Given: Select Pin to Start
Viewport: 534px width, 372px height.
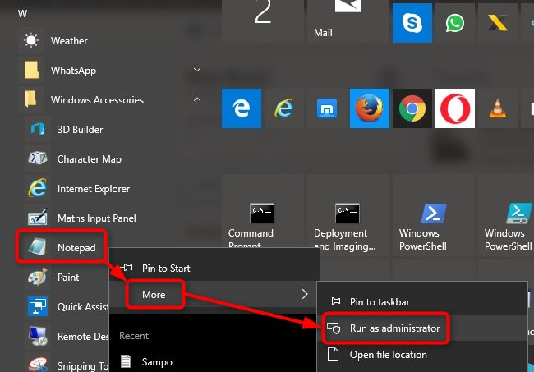Looking at the screenshot, I should click(214, 269).
